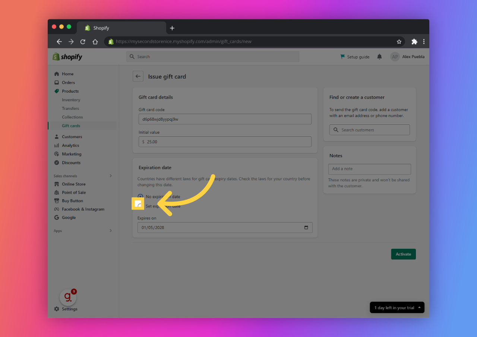Click the Discounts badge icon
The width and height of the screenshot is (477, 337).
(x=57, y=162)
